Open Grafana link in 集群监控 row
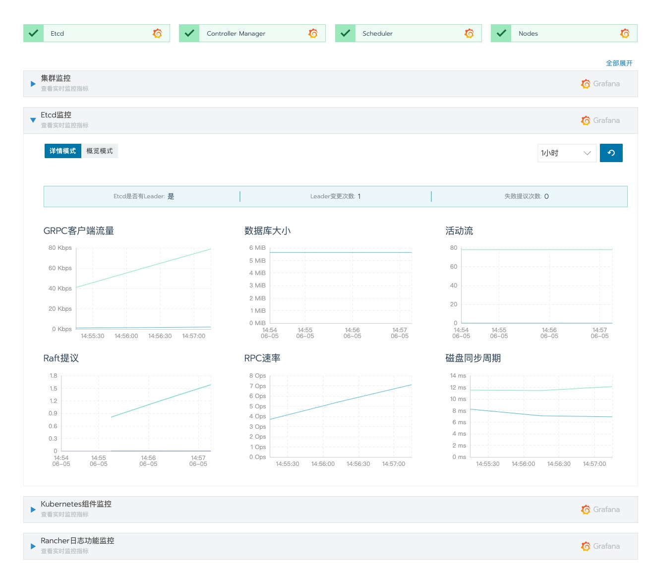 coord(600,84)
